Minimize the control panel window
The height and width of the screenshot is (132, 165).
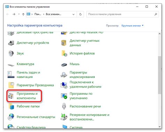(x=137, y=7)
